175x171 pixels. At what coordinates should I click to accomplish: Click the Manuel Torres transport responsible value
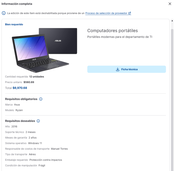[59, 149]
